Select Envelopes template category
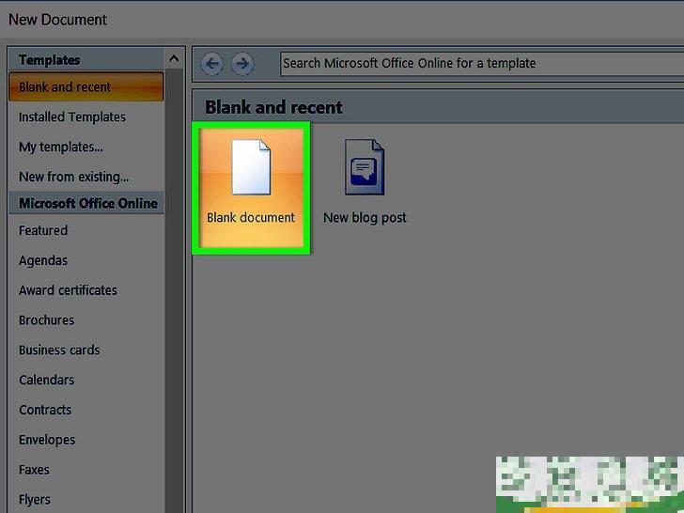Image resolution: width=684 pixels, height=513 pixels. click(x=47, y=440)
